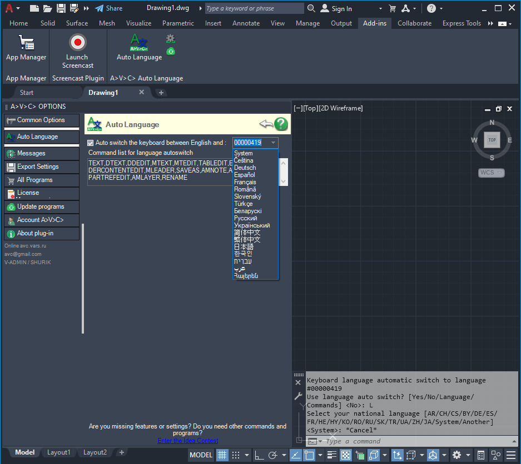Click the TOP face of the ViewCube
Viewport: 521px width, 464px height.
492,140
